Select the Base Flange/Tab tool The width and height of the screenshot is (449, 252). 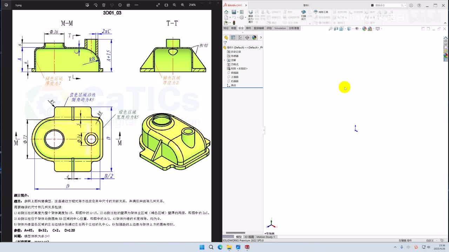(250, 16)
